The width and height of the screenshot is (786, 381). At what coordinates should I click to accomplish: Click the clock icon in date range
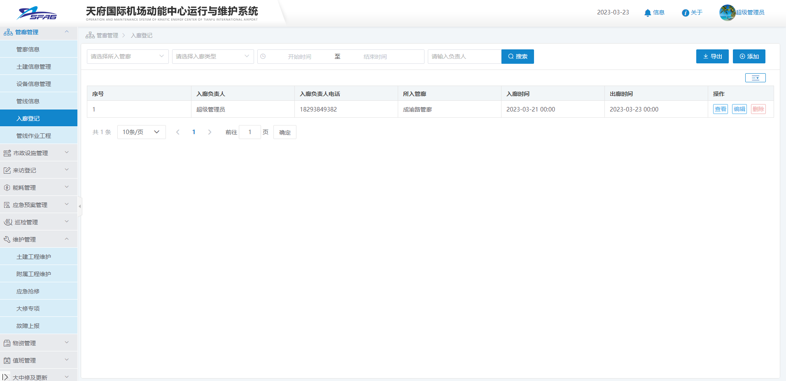[x=263, y=56]
